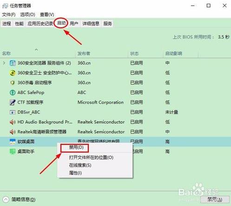Click the 360安全浏览器 服务组件 icon

pos(13,63)
